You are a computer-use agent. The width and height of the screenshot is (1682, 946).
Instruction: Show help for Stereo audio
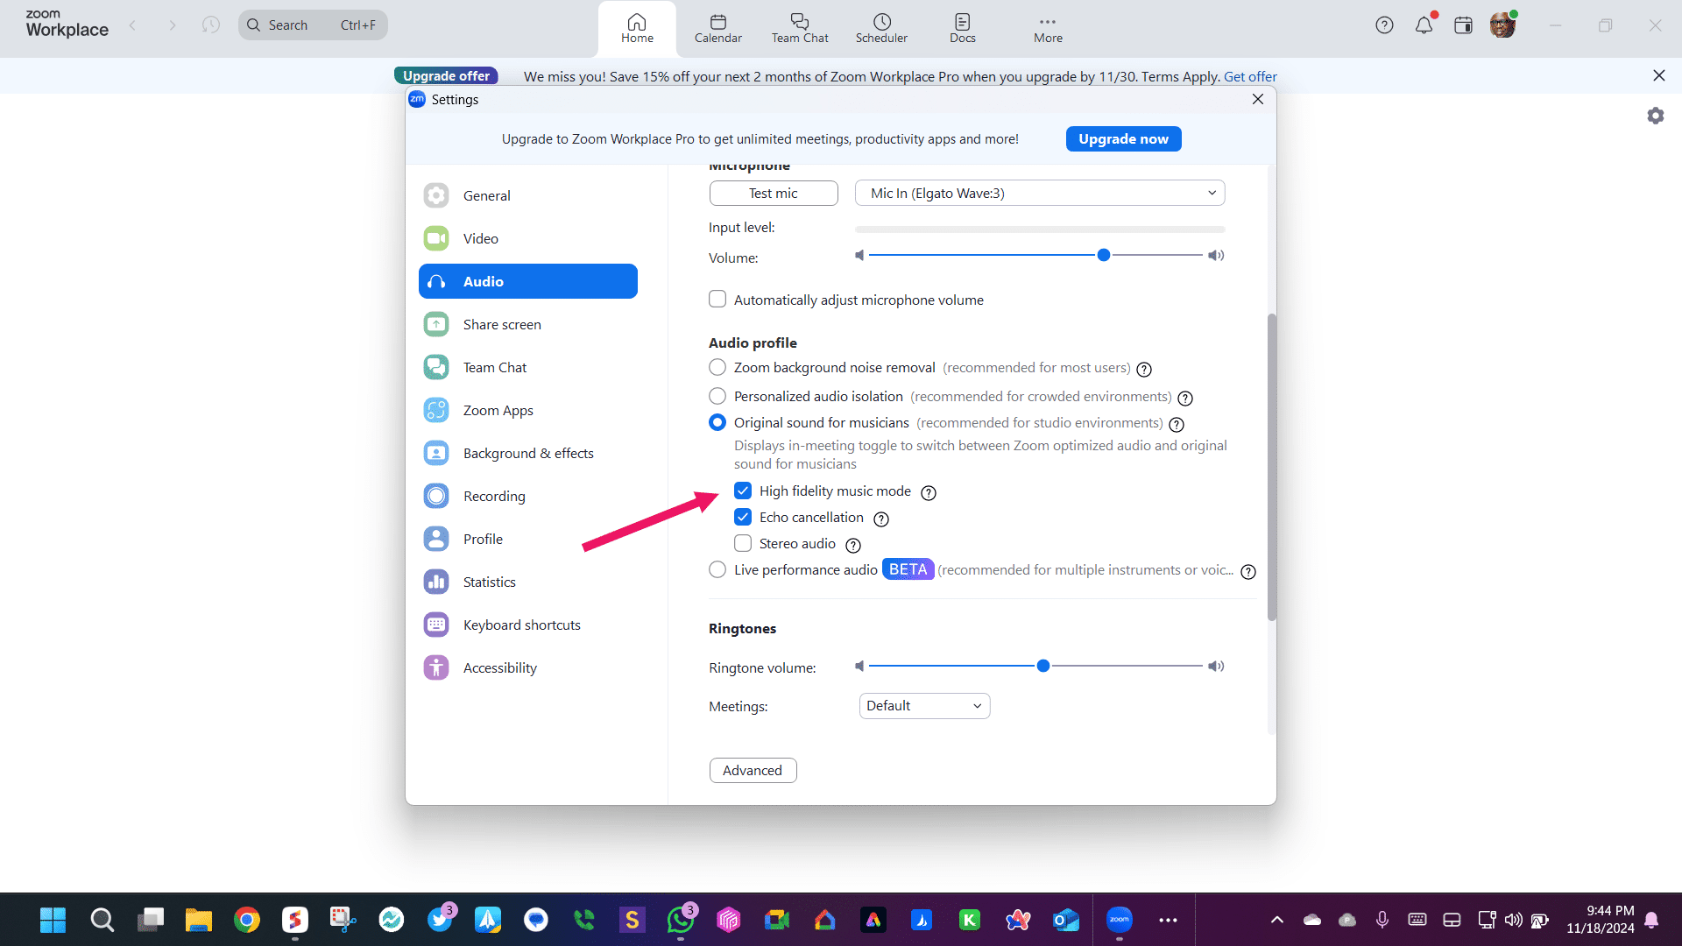coord(853,545)
